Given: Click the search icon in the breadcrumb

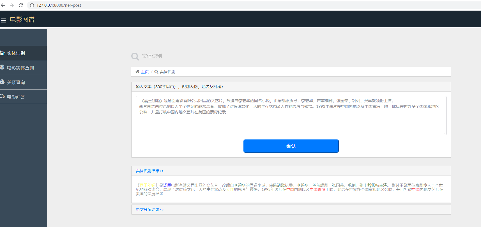Looking at the screenshot, I should click(156, 72).
